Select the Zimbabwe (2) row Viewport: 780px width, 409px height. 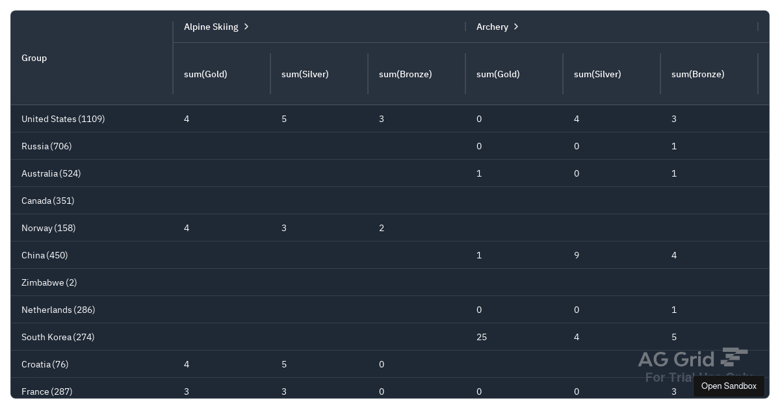point(390,282)
